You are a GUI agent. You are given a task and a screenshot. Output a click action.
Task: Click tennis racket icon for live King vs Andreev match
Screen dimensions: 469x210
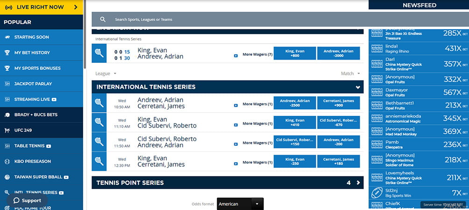[99, 53]
